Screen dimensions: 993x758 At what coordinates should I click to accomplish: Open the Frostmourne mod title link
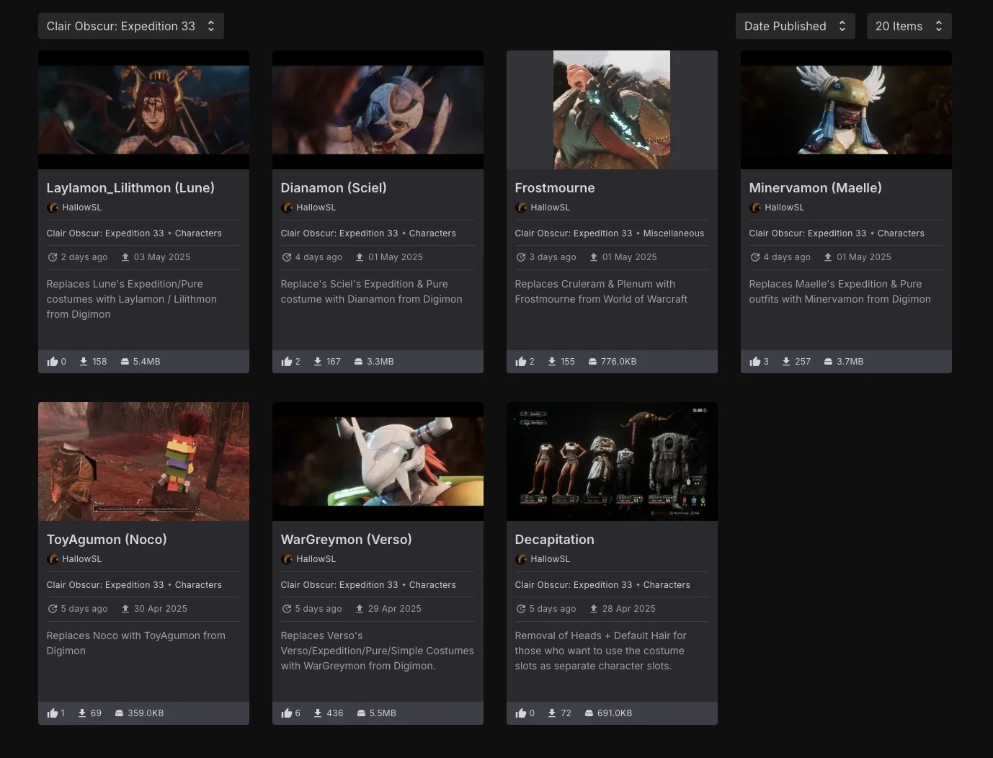pos(554,188)
